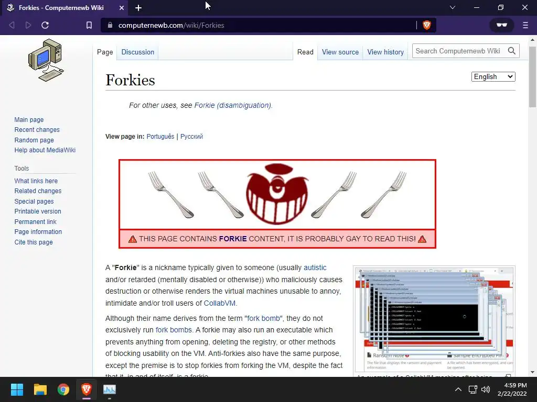Switch to Brave browser on taskbar
This screenshot has width=537, height=402.
[87, 389]
